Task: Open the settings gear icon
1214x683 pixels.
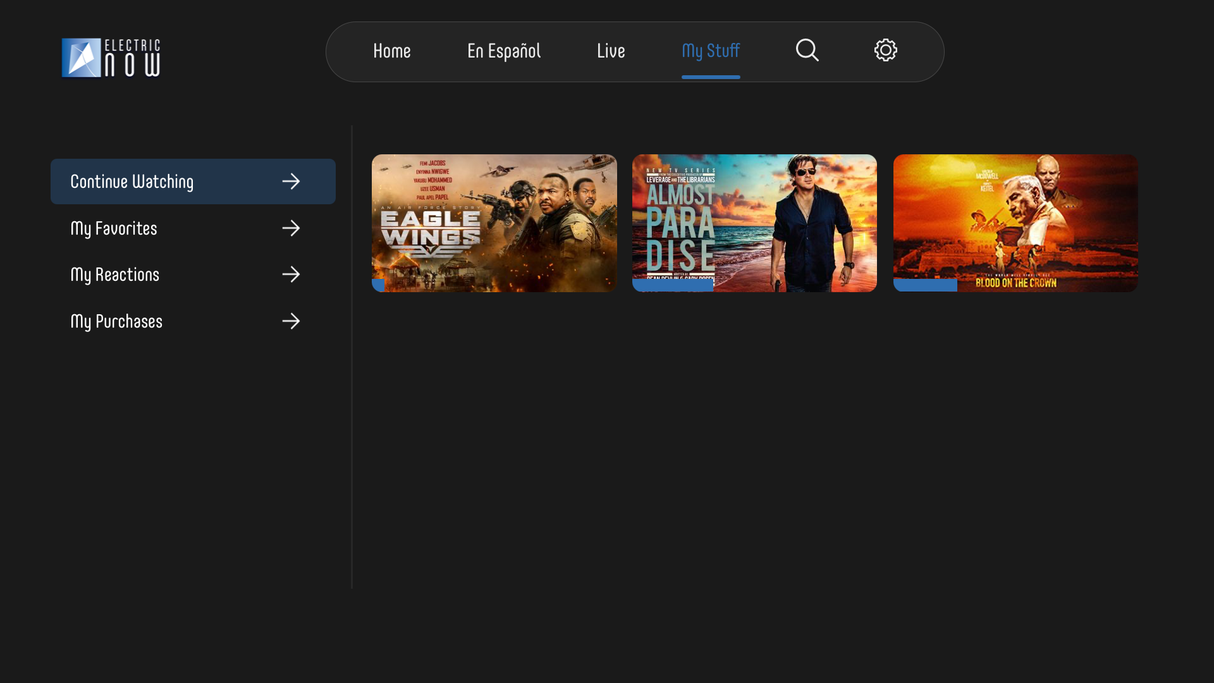Action: pos(885,50)
